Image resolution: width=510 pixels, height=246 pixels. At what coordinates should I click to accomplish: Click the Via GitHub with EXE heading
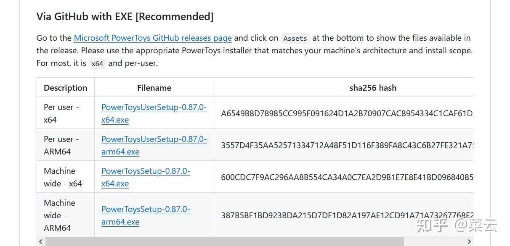click(x=125, y=16)
